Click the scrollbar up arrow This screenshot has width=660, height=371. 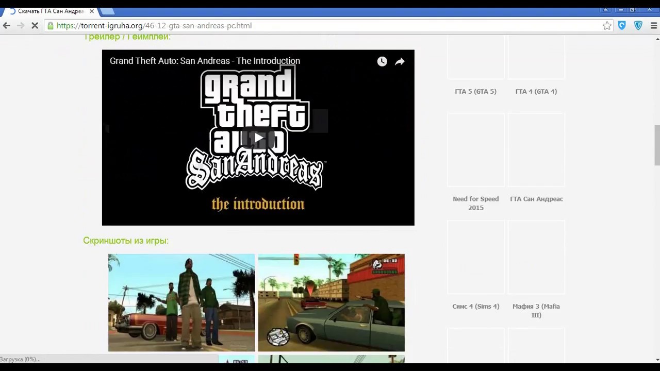point(656,39)
